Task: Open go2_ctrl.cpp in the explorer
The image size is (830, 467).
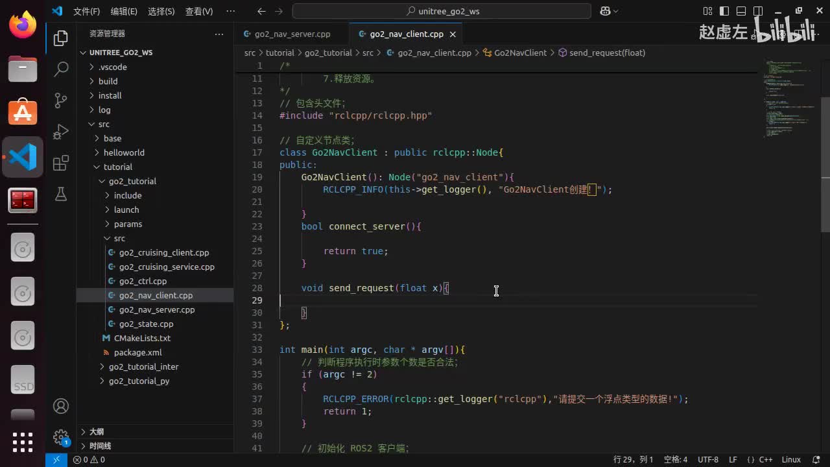Action: pyautogui.click(x=155, y=281)
